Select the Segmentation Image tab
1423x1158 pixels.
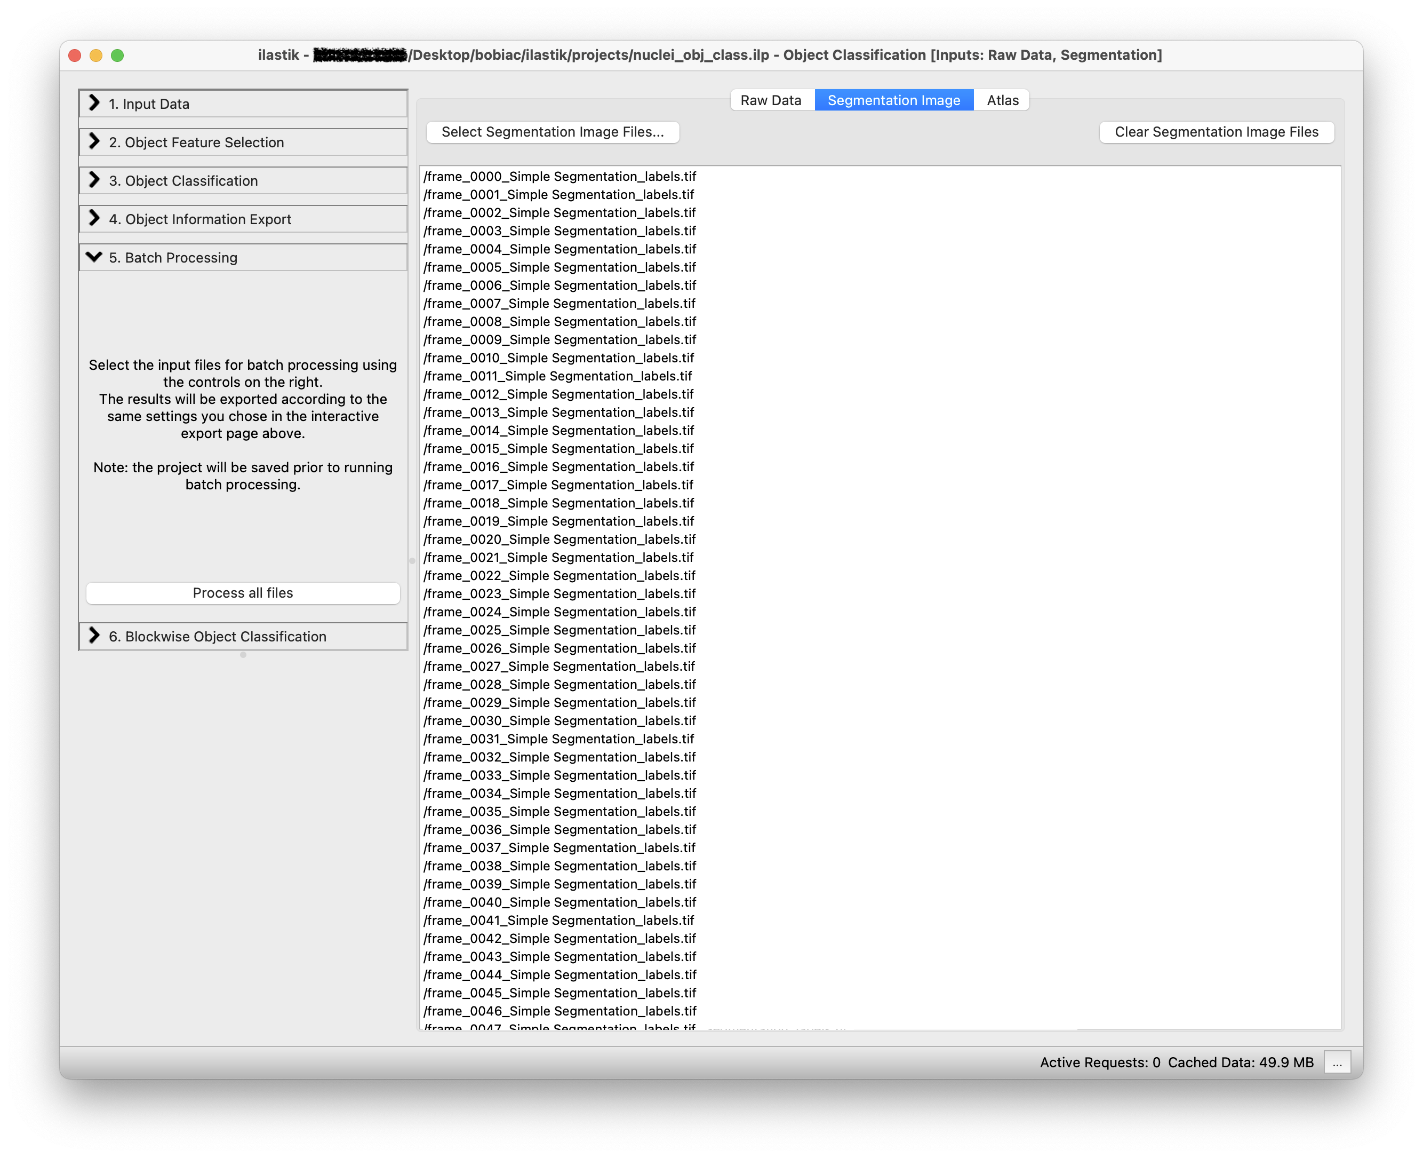894,100
